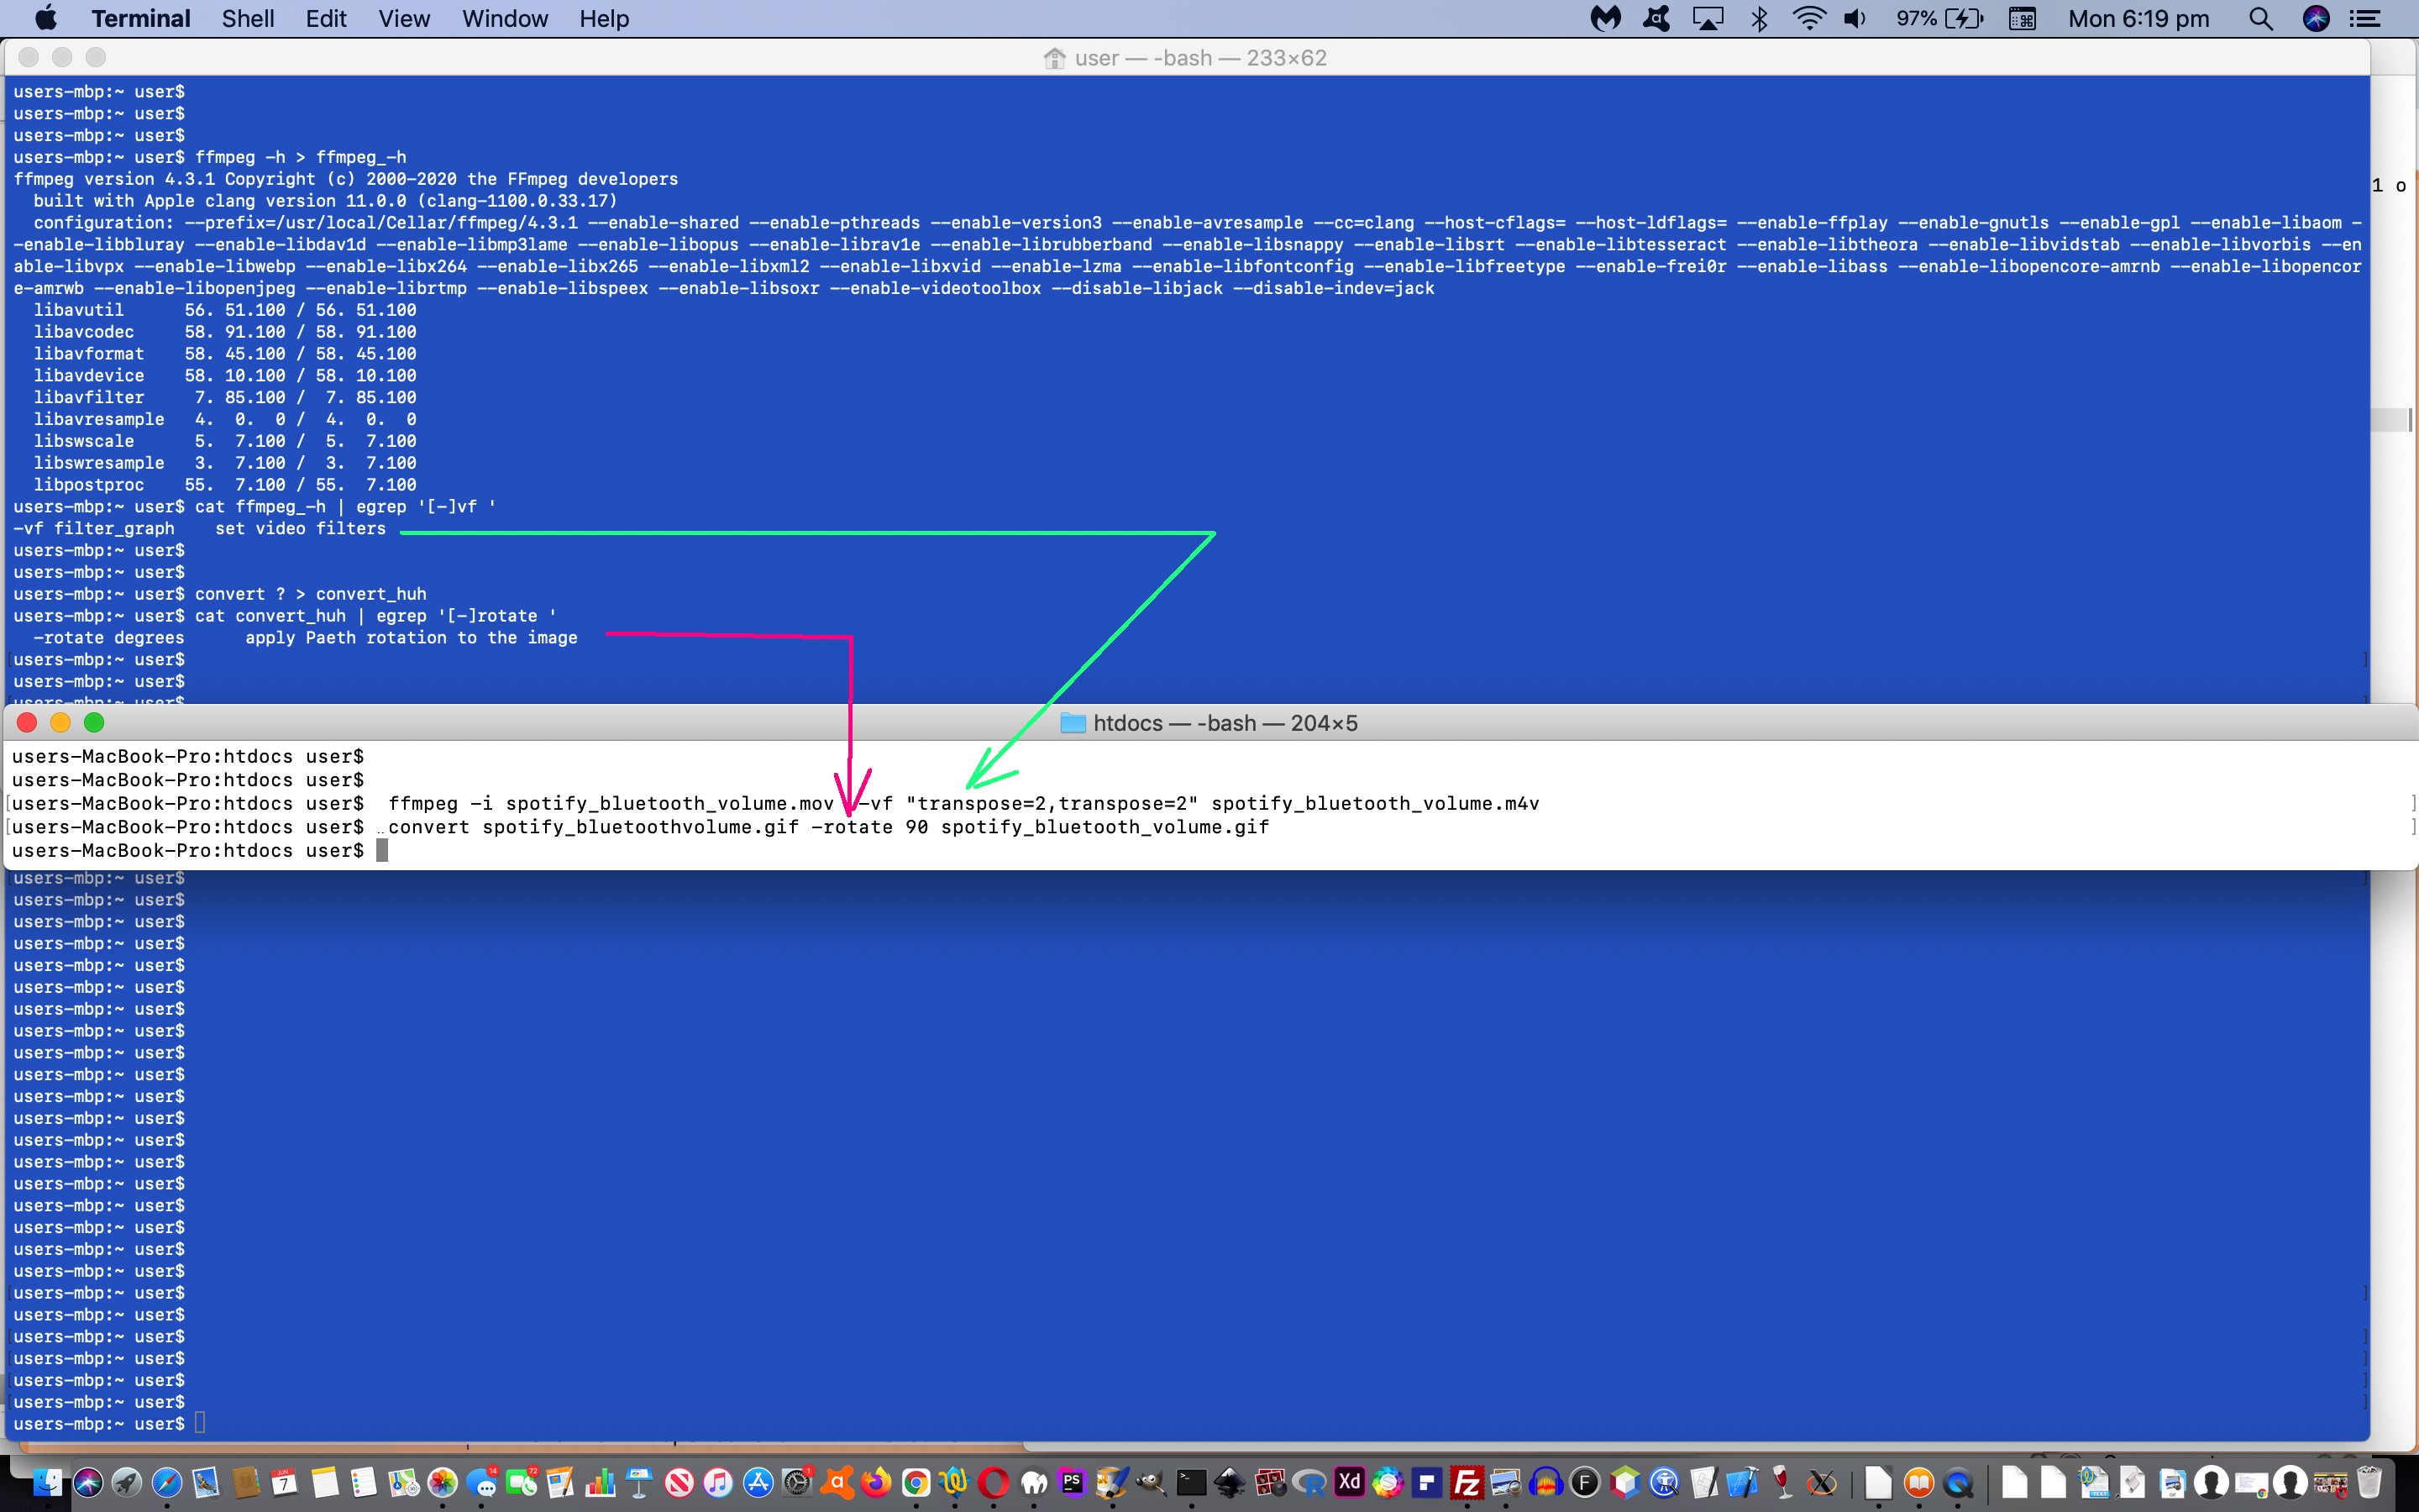Click the last prompt in the blue user terminal
Viewport: 2419px width, 1512px height.
[x=99, y=1423]
